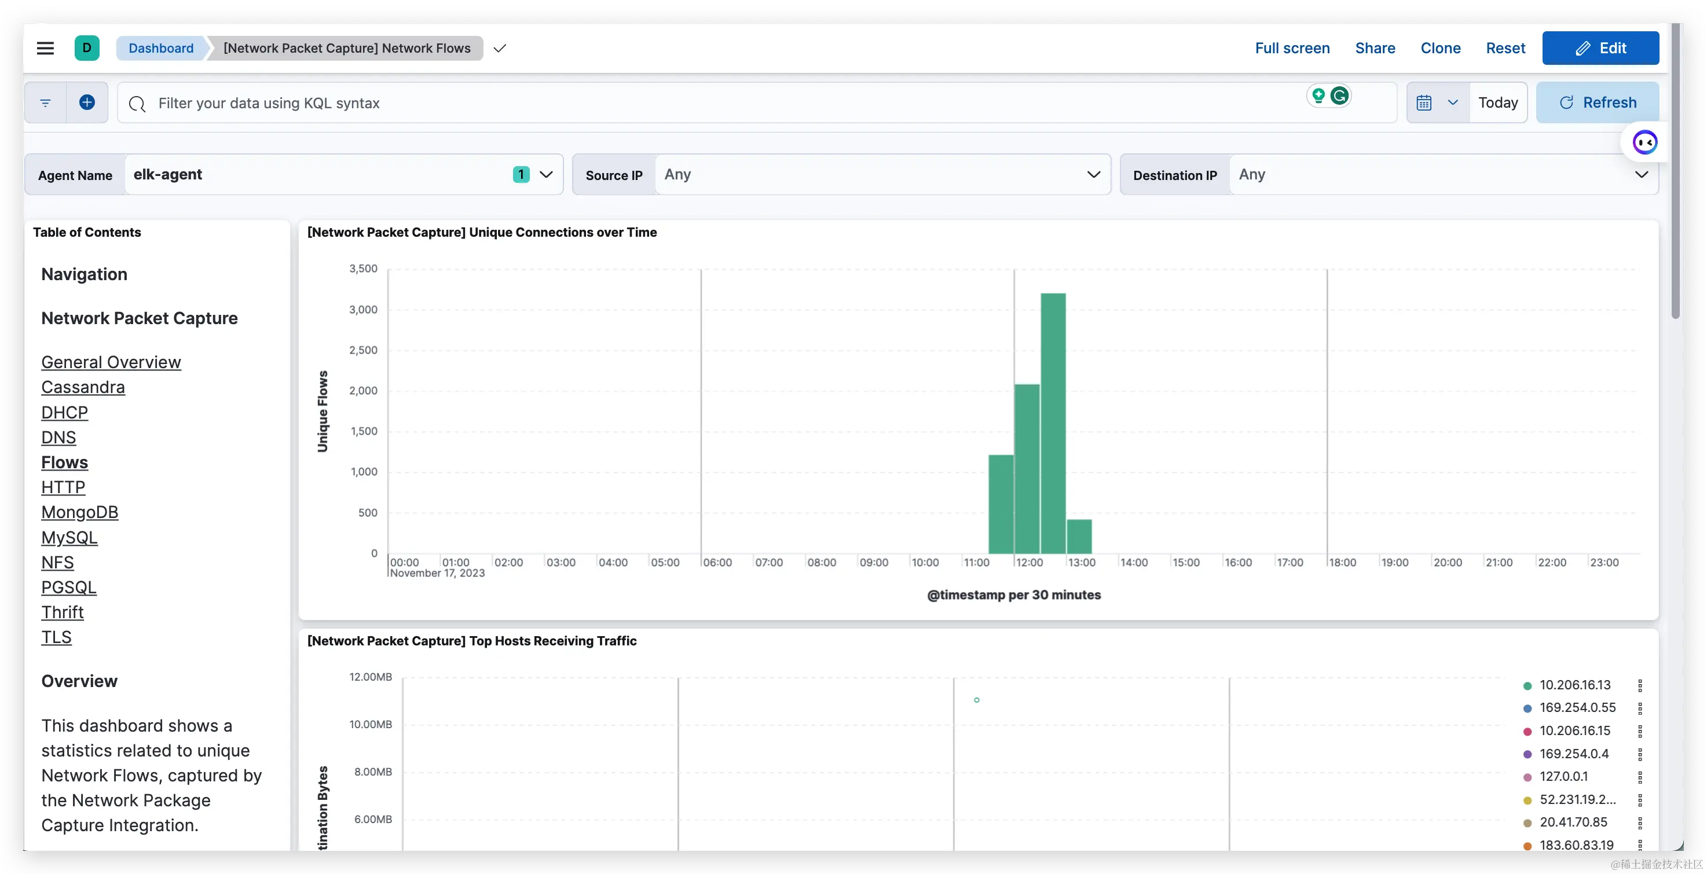Open the General Overview link
The height and width of the screenshot is (874, 1707).
(x=111, y=362)
